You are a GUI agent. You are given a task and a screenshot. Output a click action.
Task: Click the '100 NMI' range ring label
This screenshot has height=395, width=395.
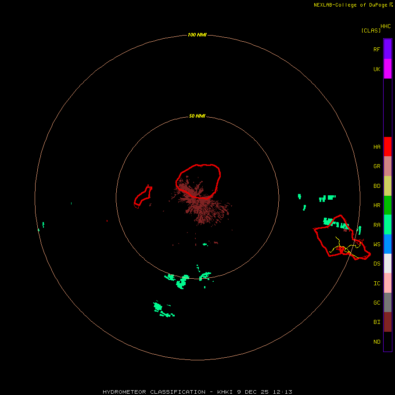click(x=197, y=35)
